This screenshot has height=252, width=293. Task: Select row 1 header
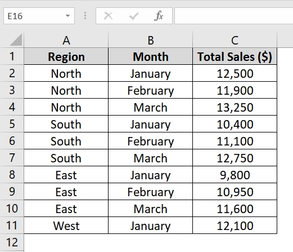pyautogui.click(x=12, y=56)
